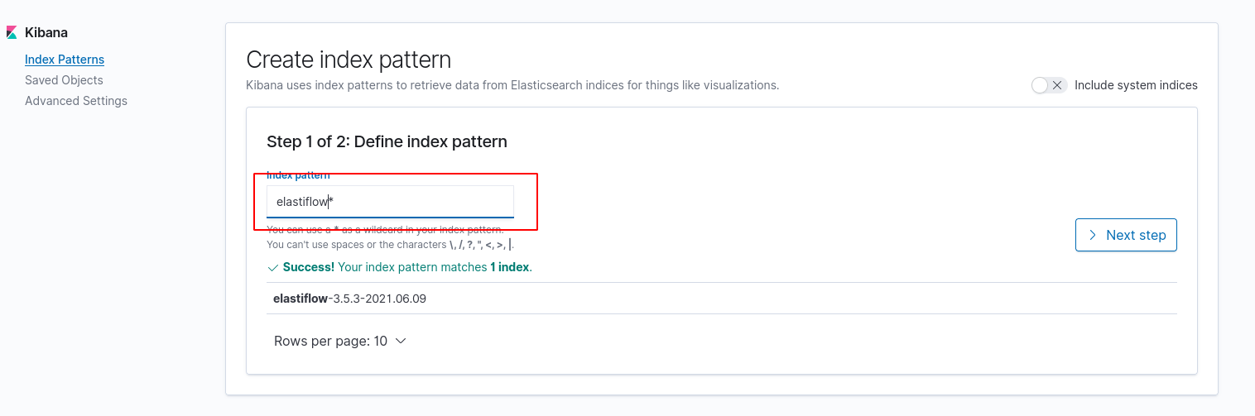Click the "Index pattern" field label
This screenshot has height=416, width=1255.
[x=298, y=175]
